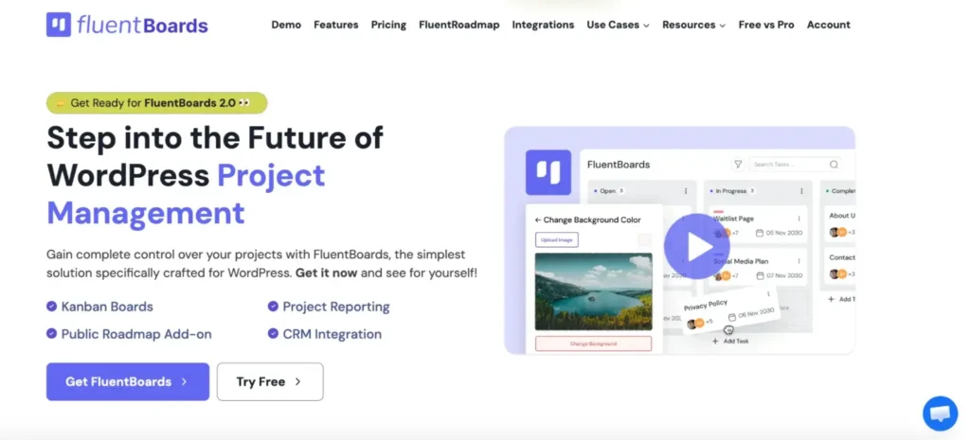Click the filter funnel icon in preview

pyautogui.click(x=738, y=165)
